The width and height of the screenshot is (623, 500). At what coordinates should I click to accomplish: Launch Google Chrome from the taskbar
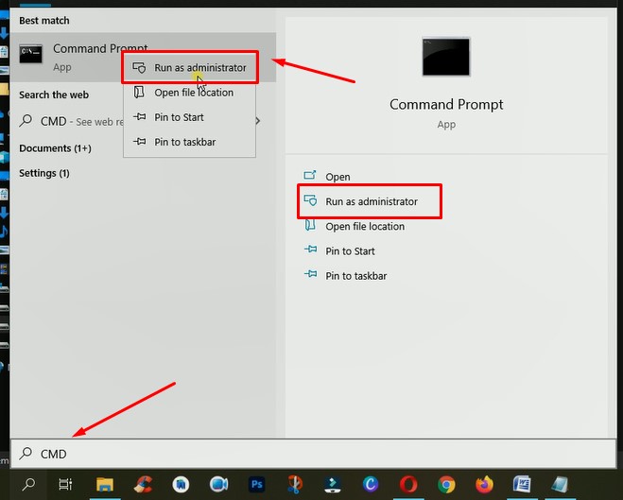pyautogui.click(x=446, y=484)
